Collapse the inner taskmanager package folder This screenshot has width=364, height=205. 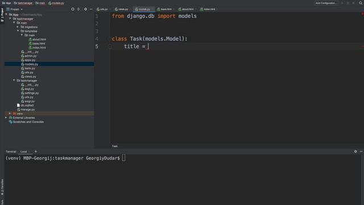14,80
